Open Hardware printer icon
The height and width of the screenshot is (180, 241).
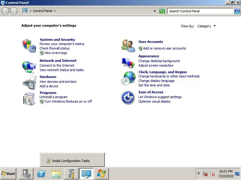[x=29, y=83]
